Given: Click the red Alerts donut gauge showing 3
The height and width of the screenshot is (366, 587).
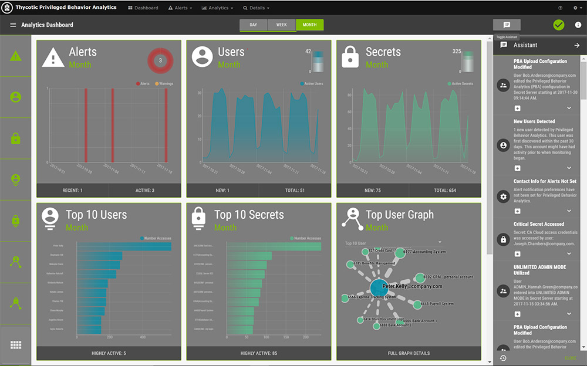Looking at the screenshot, I should pos(160,60).
